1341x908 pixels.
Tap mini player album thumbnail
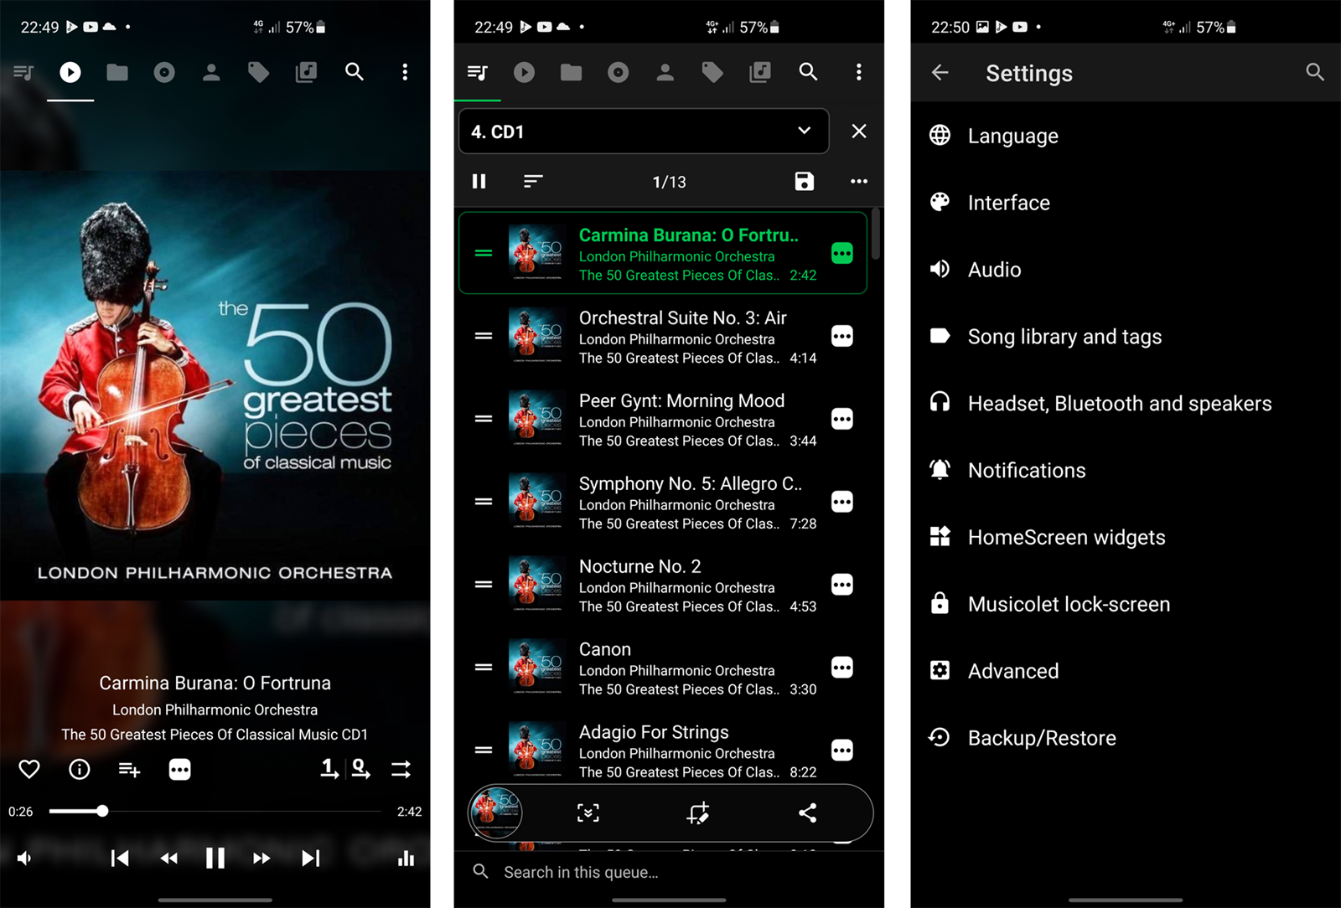pyautogui.click(x=496, y=812)
